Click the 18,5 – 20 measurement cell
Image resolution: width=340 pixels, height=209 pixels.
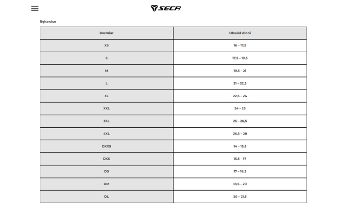240,184
